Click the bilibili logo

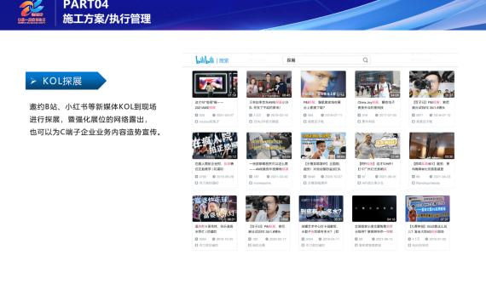[205, 59]
